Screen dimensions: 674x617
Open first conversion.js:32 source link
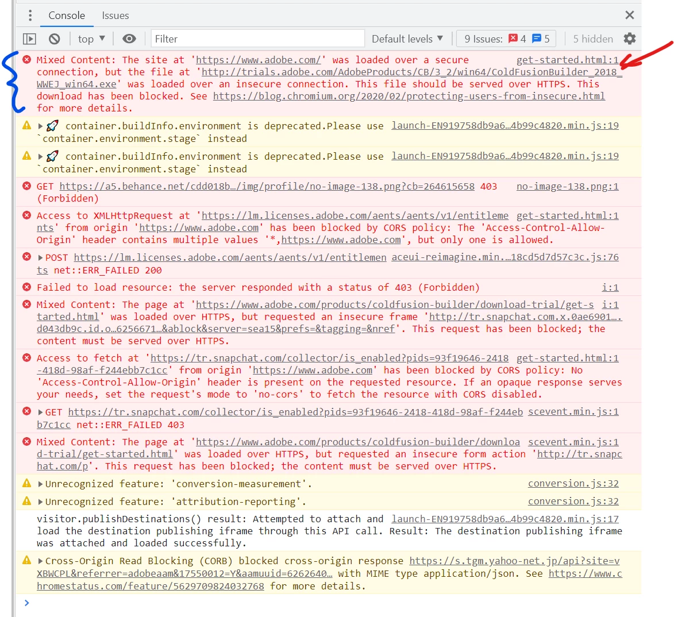click(573, 484)
